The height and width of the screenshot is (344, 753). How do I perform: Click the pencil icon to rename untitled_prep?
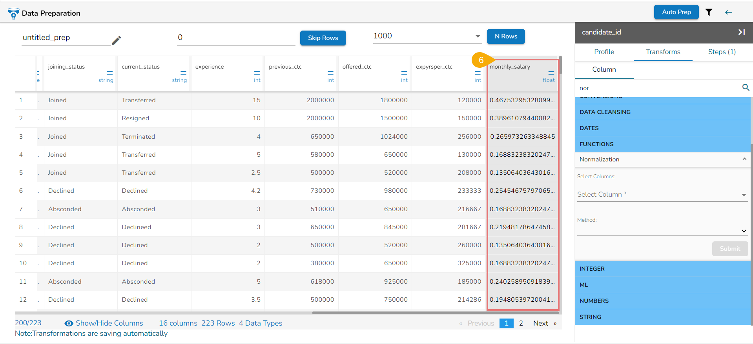tap(117, 40)
